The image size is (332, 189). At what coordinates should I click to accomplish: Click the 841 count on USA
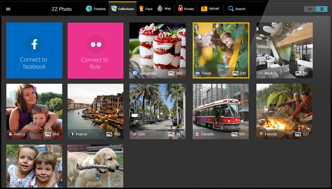pos(179,134)
